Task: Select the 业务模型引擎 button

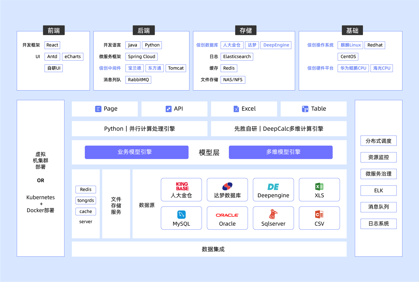Action: [137, 152]
